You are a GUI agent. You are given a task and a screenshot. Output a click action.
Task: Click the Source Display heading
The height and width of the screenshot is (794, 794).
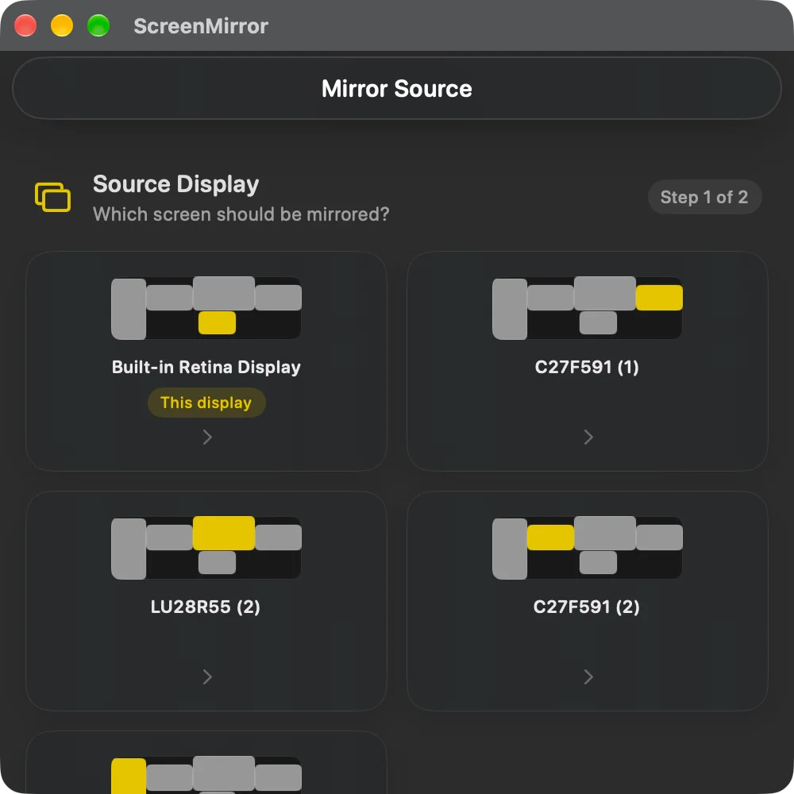pos(175,184)
